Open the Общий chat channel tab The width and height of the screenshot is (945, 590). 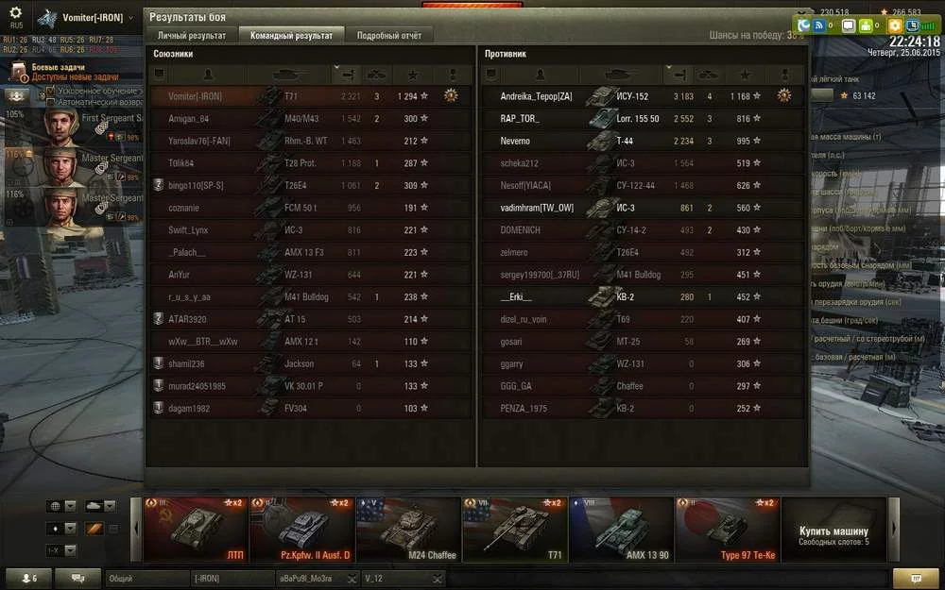coord(147,579)
